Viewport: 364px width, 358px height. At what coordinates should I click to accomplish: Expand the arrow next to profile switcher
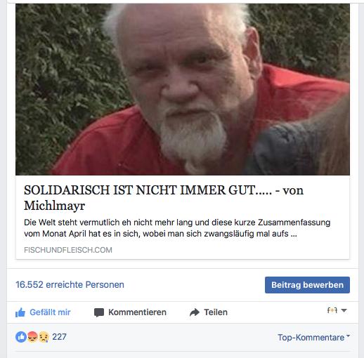coord(344,311)
